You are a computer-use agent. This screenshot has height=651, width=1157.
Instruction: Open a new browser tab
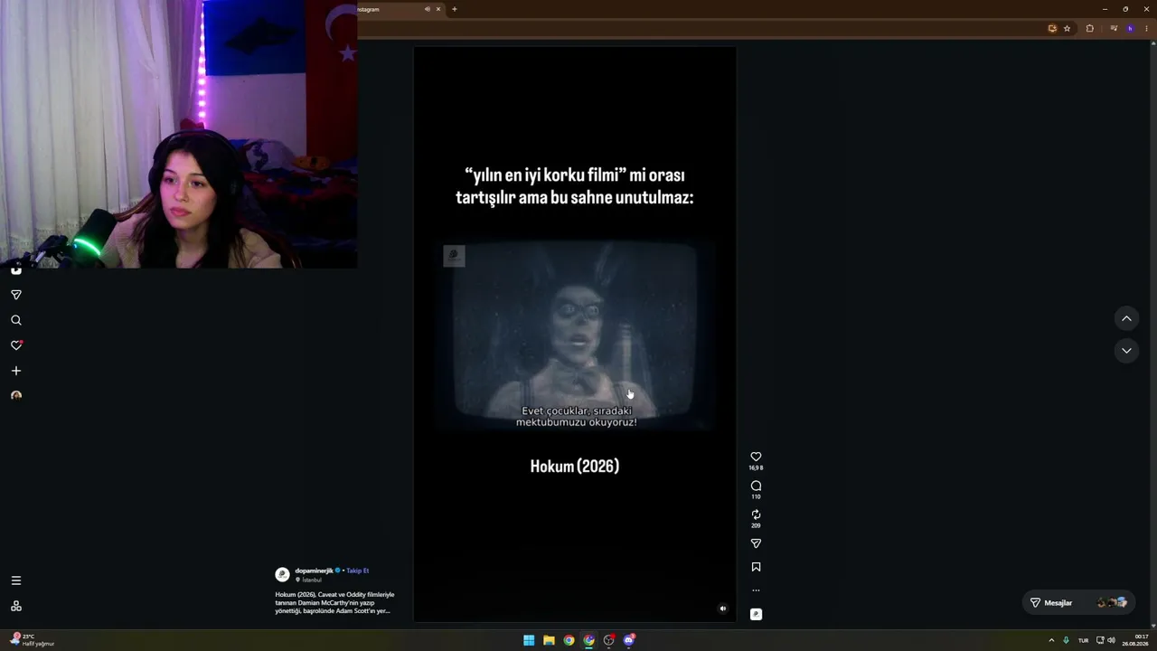click(x=454, y=9)
